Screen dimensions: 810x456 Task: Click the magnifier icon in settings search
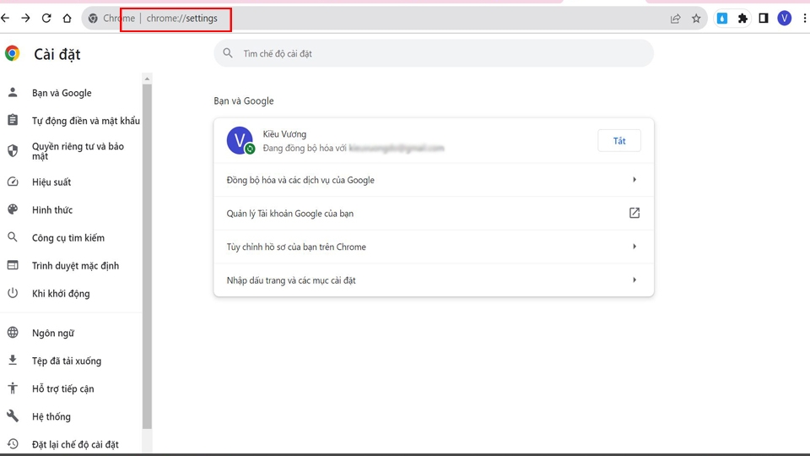(228, 52)
